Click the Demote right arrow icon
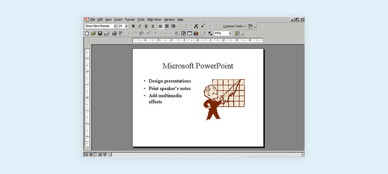The image size is (388, 174). (217, 26)
